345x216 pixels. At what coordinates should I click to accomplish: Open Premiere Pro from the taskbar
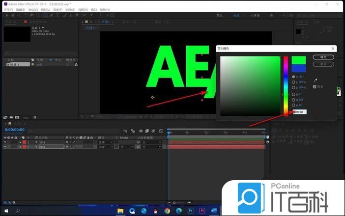pos(202,211)
